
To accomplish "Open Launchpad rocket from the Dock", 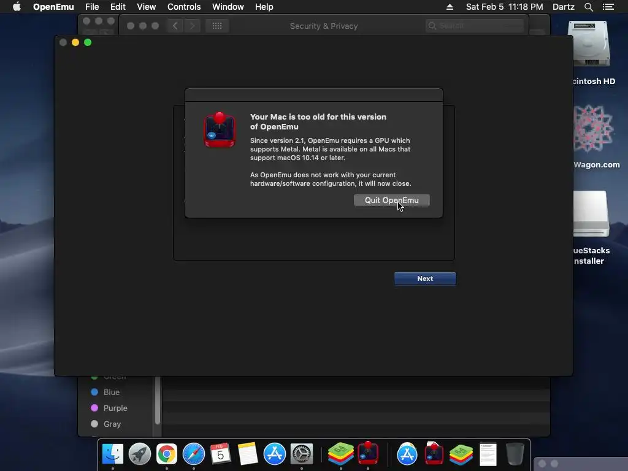I will tap(140, 454).
